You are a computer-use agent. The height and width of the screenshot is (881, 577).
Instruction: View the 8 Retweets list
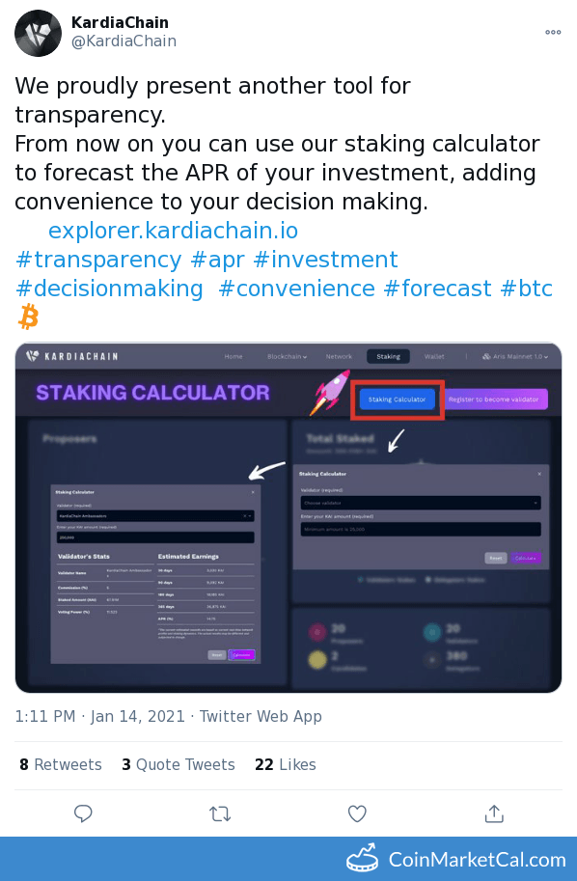click(x=61, y=764)
